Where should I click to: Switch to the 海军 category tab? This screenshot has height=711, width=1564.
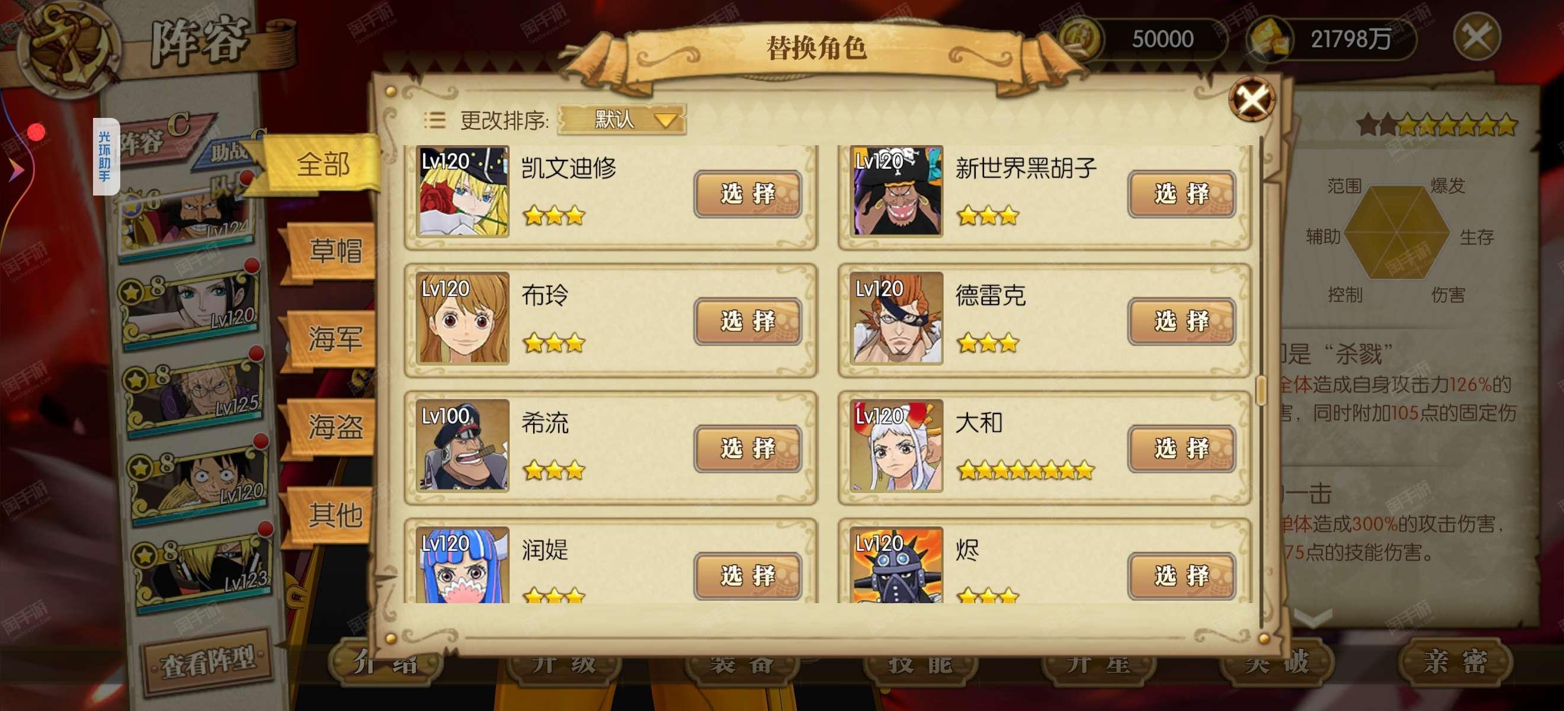pyautogui.click(x=334, y=339)
